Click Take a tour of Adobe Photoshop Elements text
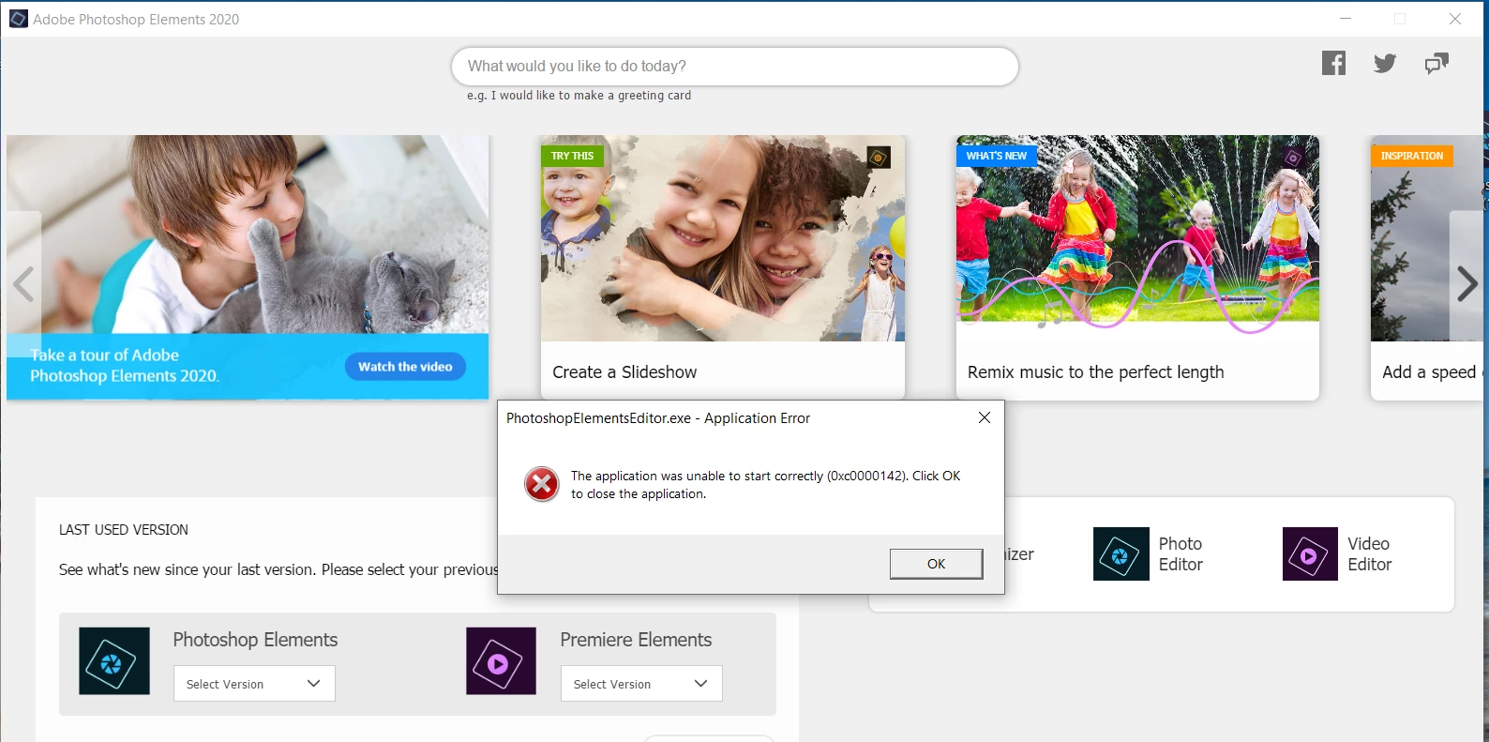1489x742 pixels. [x=124, y=366]
